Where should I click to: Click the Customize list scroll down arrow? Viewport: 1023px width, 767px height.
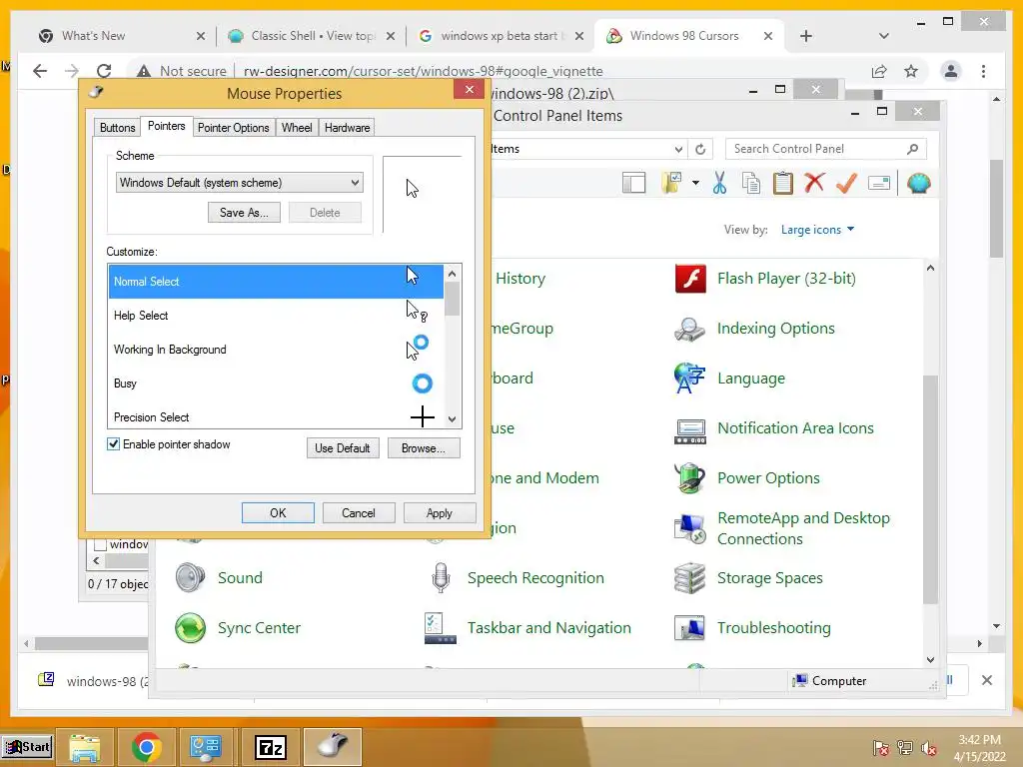pos(453,419)
